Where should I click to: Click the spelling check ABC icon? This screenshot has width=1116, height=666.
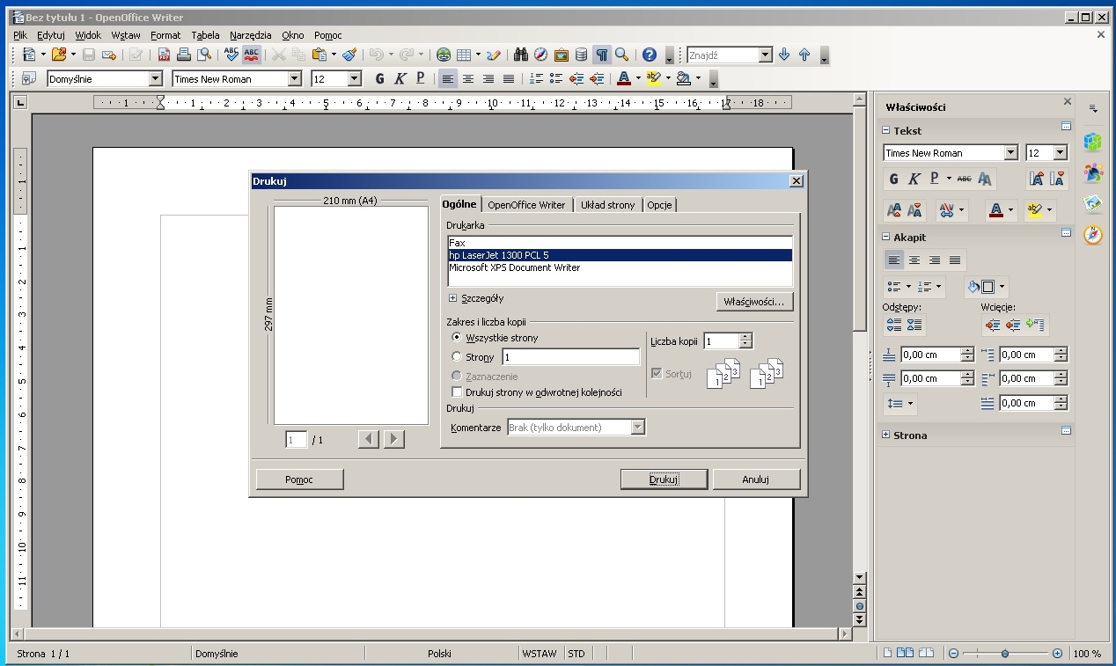231,55
